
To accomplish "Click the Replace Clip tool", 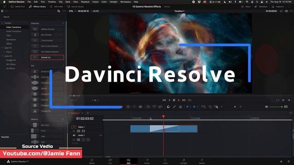I will point(160,107).
